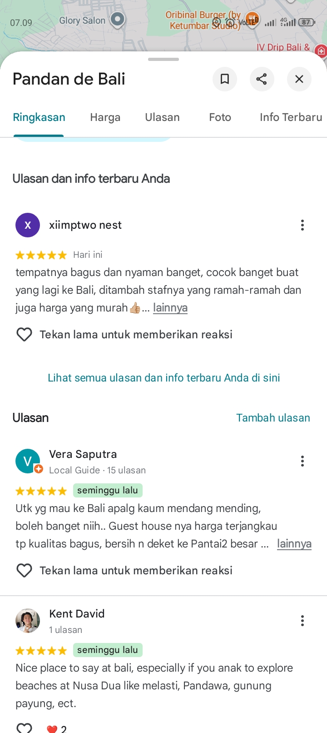Tap the share icon for Pandan de Bali

click(262, 79)
